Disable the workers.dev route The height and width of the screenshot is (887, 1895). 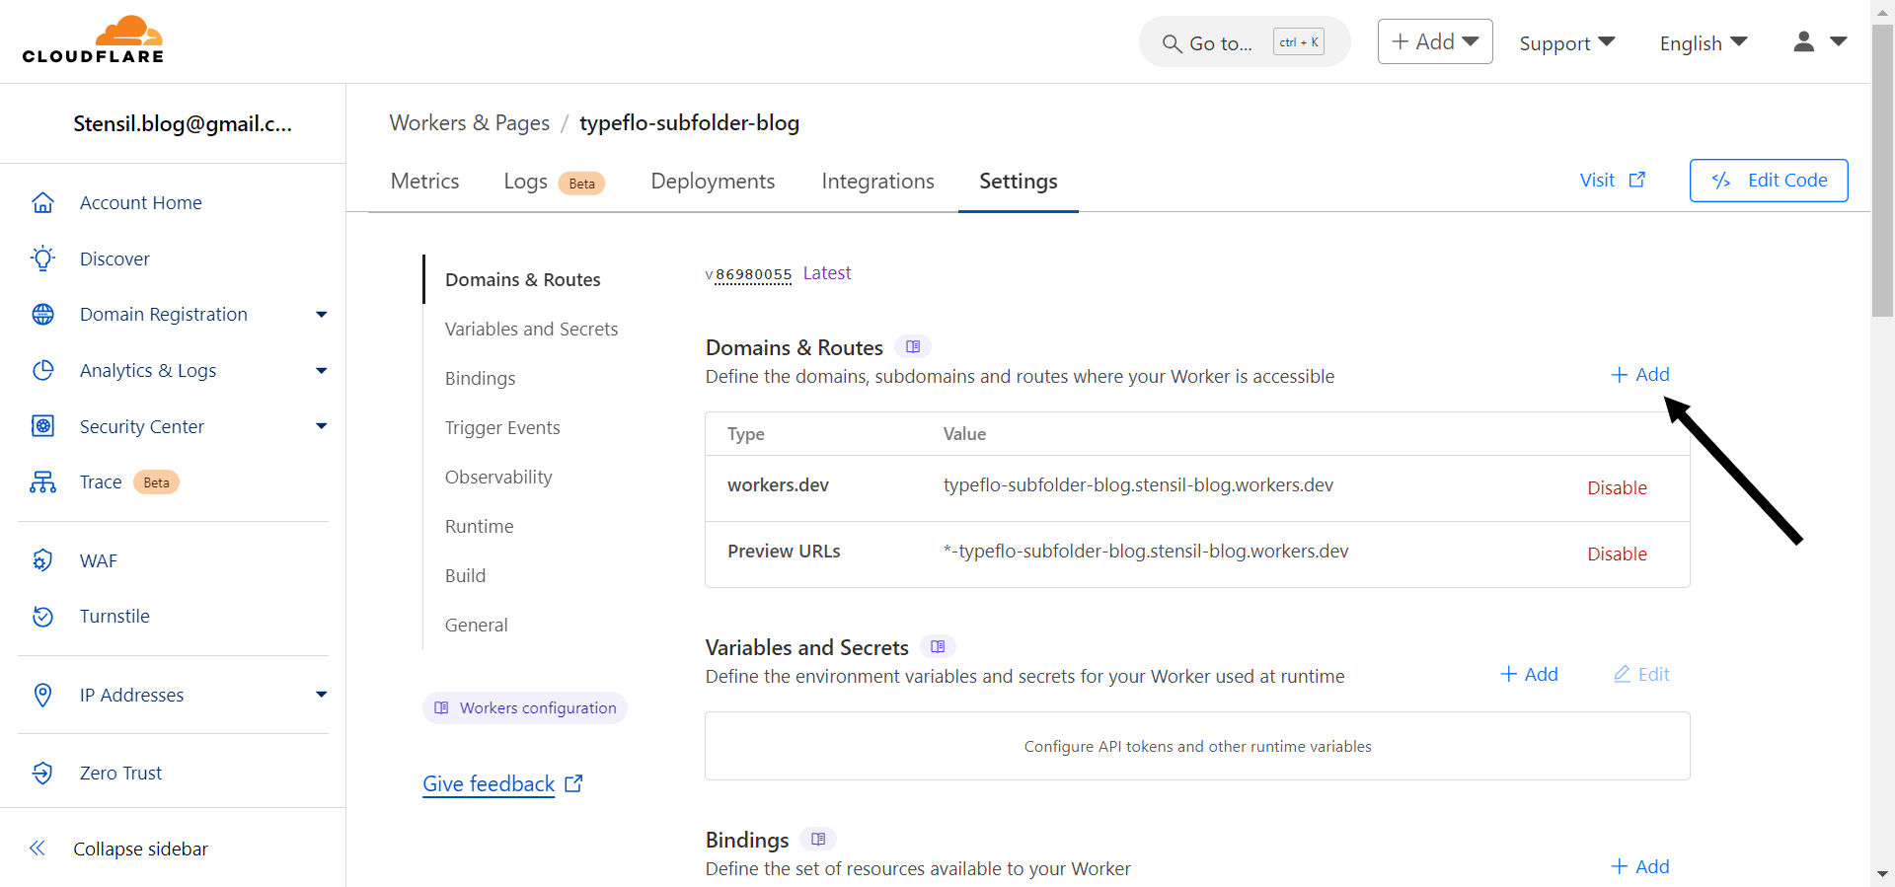pyautogui.click(x=1616, y=487)
